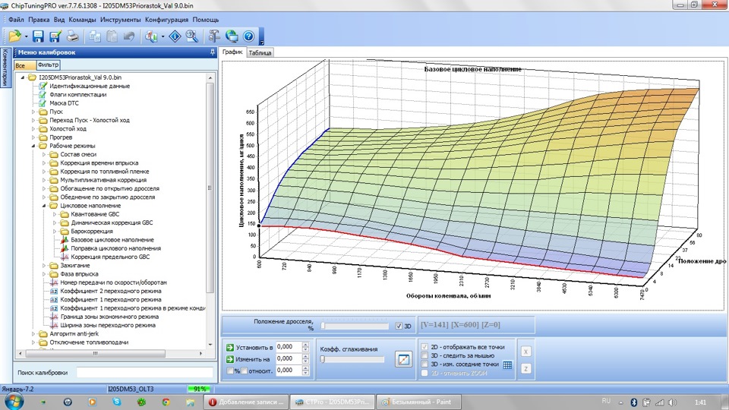Click the printer icon in toolbar
The width and height of the screenshot is (729, 410).
tap(71, 36)
